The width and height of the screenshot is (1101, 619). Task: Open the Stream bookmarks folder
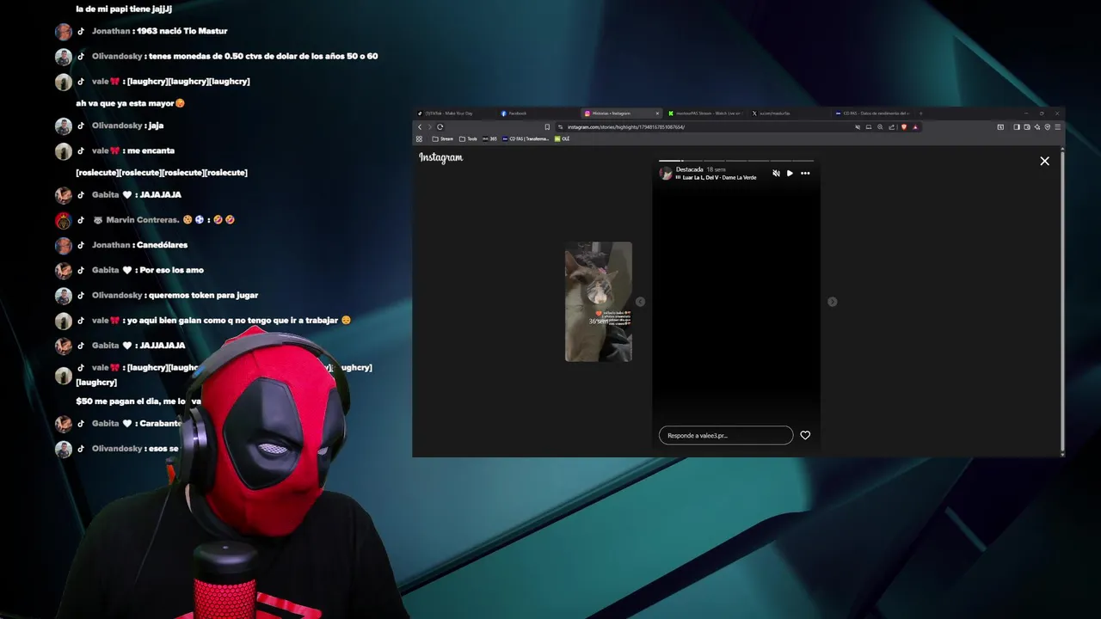point(442,138)
